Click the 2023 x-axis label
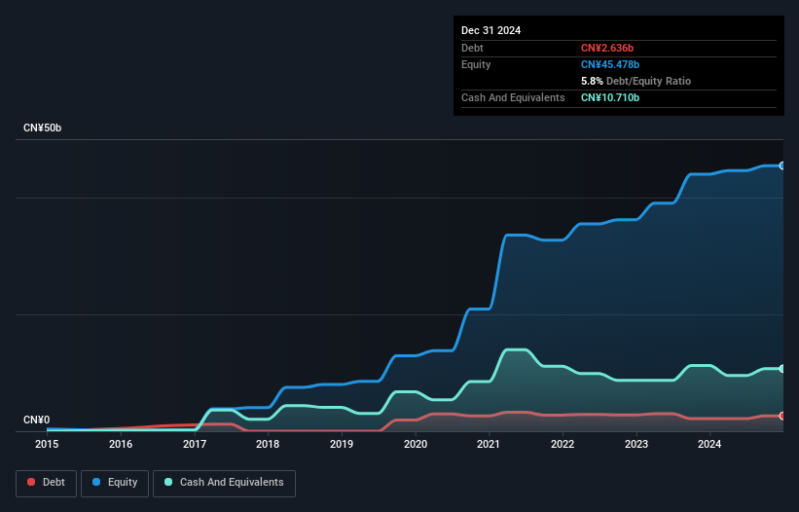This screenshot has height=512, width=799. 636,444
